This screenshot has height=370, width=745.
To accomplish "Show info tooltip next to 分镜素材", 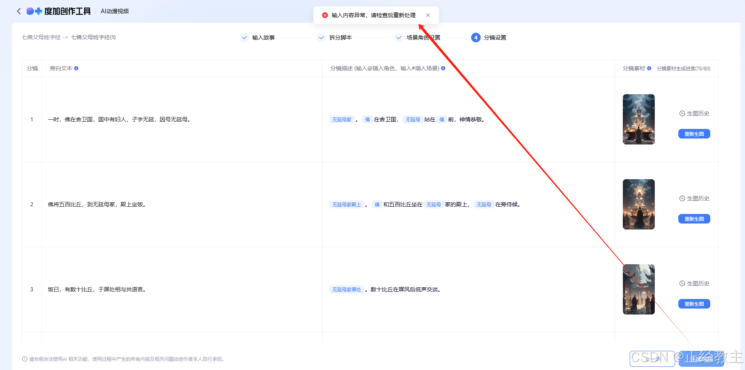I will pyautogui.click(x=649, y=68).
